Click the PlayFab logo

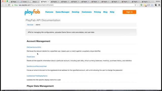click(x=32, y=12)
